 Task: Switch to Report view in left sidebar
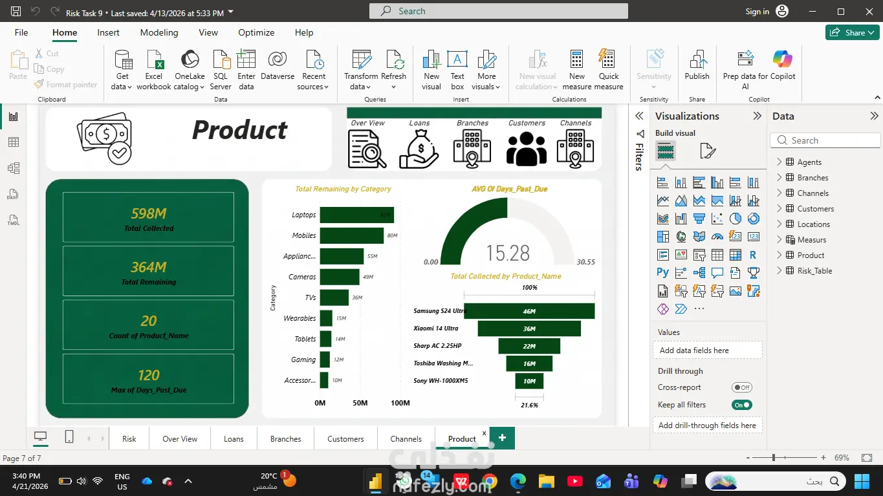13,116
